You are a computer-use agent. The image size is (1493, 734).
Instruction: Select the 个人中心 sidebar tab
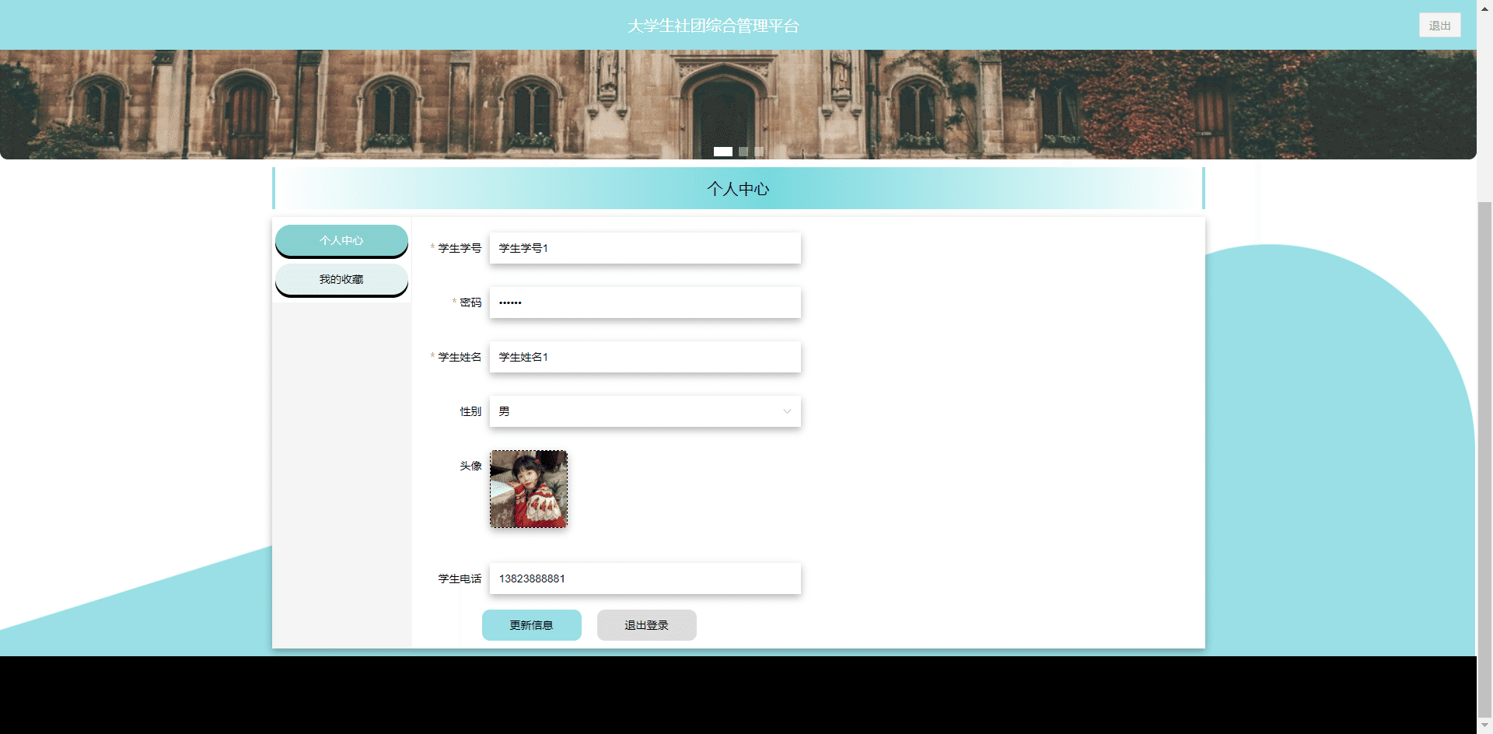341,240
